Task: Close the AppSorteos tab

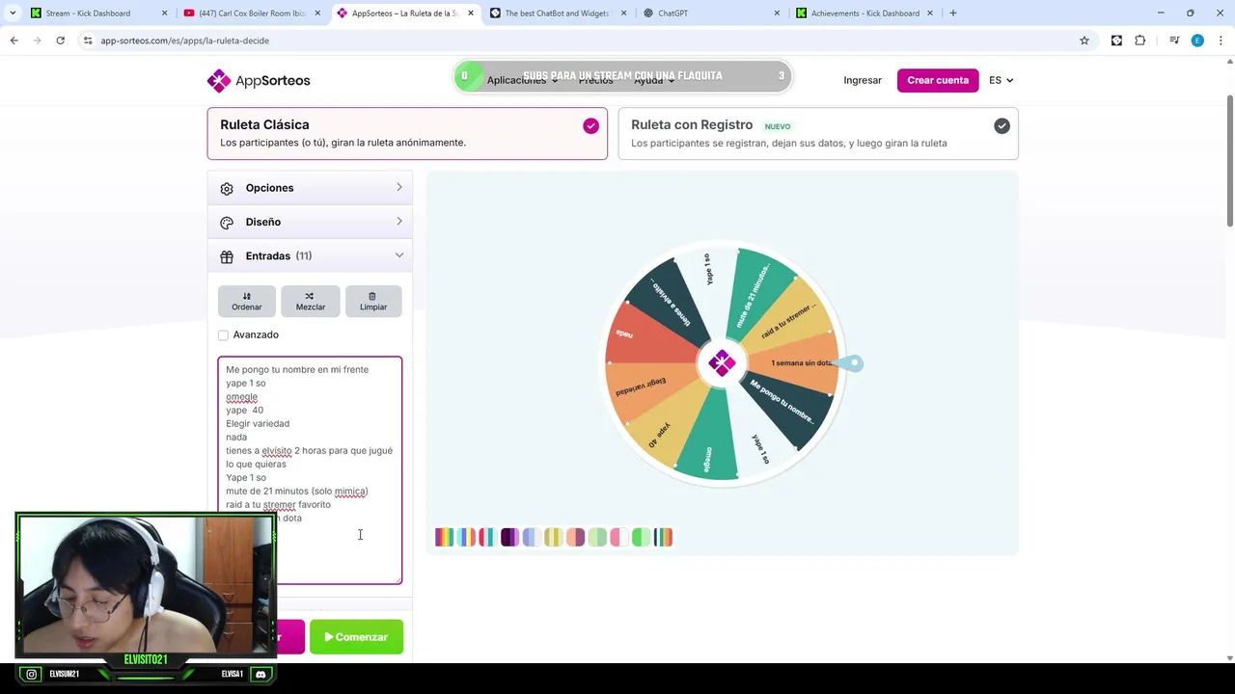Action: pos(470,13)
